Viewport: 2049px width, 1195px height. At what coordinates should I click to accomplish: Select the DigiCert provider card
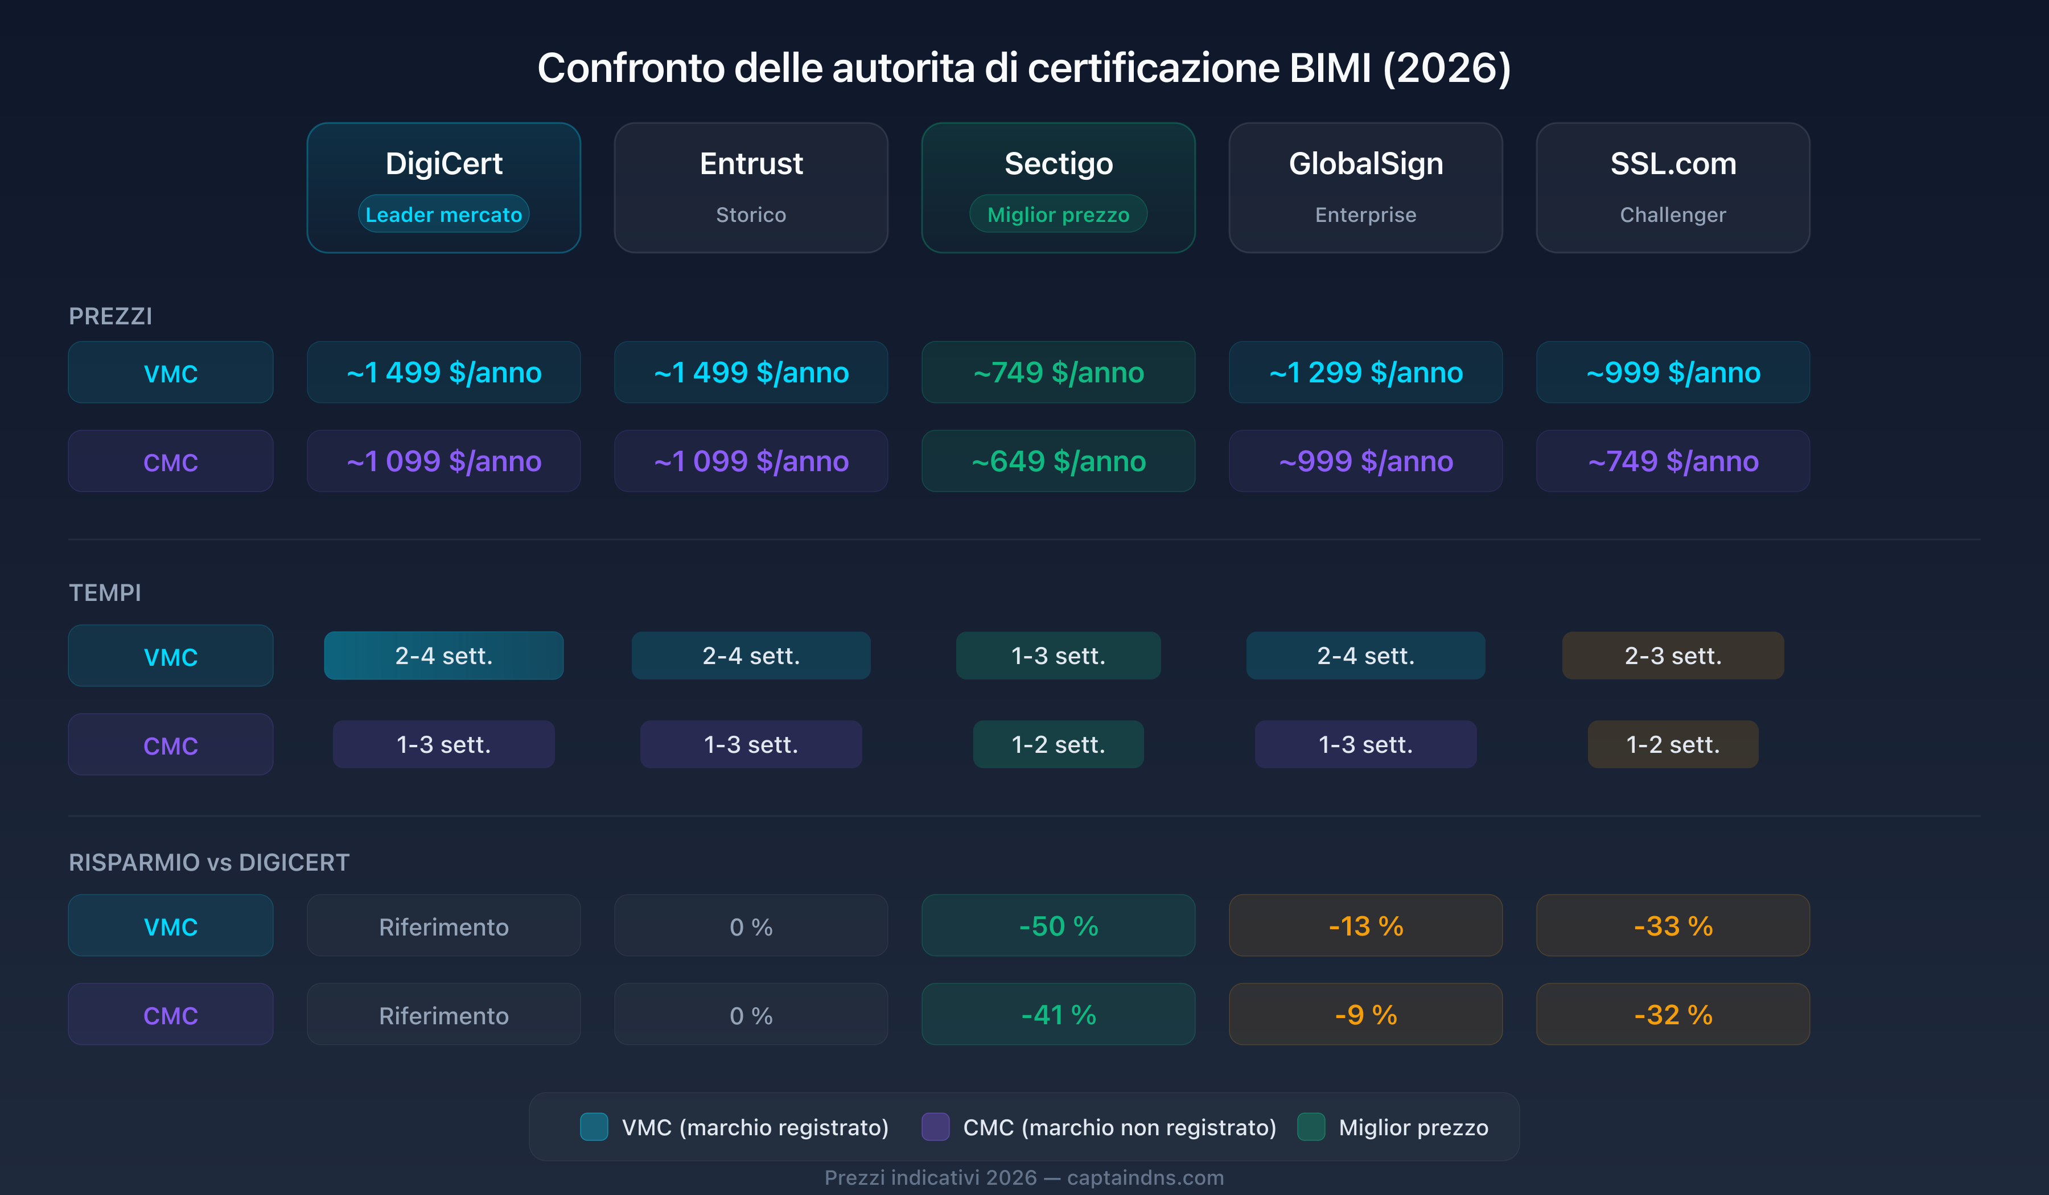tap(443, 187)
